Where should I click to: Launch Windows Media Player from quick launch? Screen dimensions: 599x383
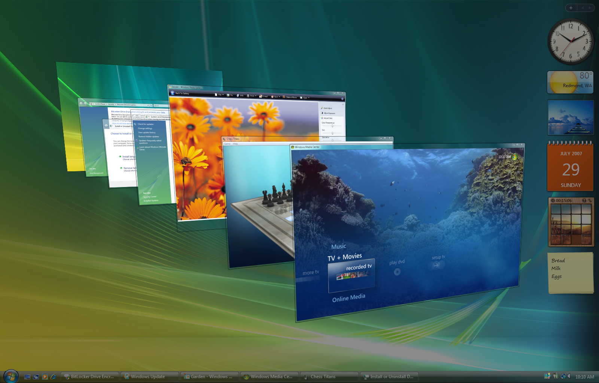click(x=45, y=377)
